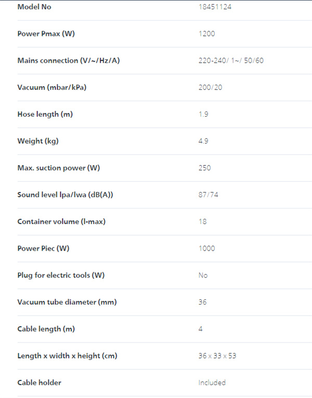Click the Included value for Cable holder
The width and height of the screenshot is (312, 398).
(x=212, y=382)
